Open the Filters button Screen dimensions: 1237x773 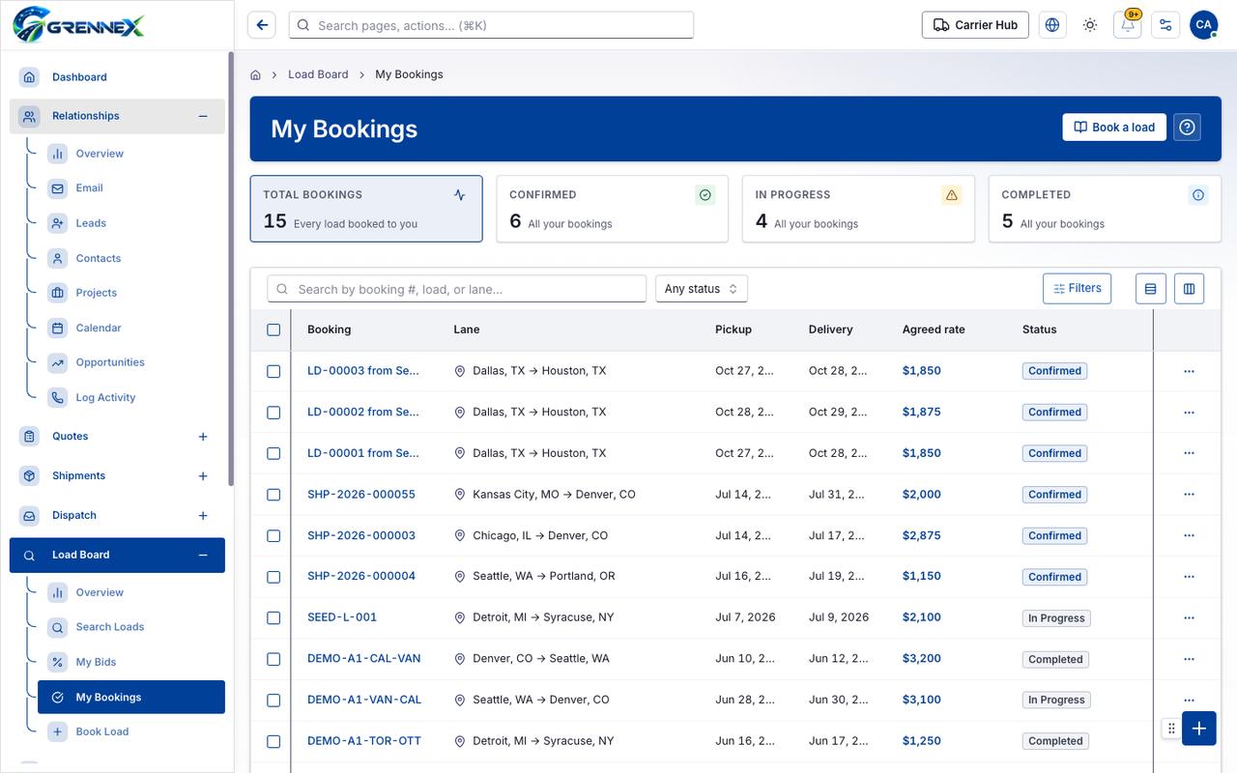tap(1077, 288)
